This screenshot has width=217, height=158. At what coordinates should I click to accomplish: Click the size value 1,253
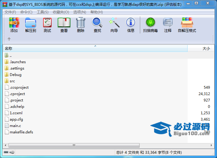click(x=205, y=113)
